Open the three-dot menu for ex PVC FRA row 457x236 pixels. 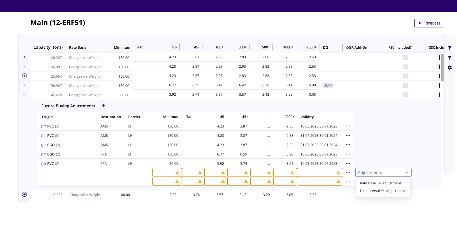tap(348, 163)
